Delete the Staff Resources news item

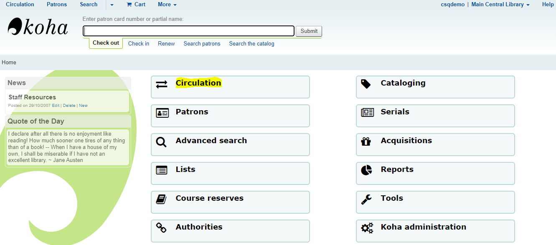pos(69,106)
